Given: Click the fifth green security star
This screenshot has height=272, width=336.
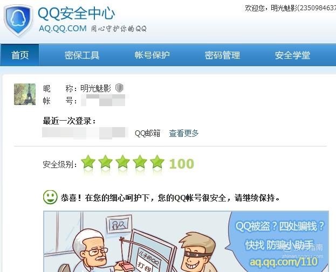Looking at the screenshot, I should (x=157, y=162).
